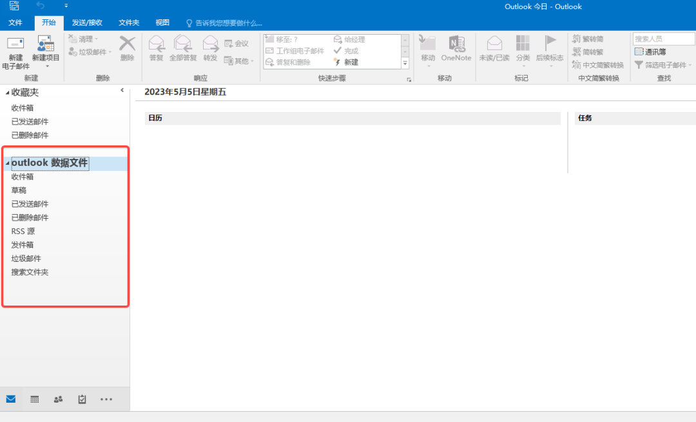Open Inbox (收件箱) under outlook 数据文件
Screen dimensions: 696x422
pos(22,176)
